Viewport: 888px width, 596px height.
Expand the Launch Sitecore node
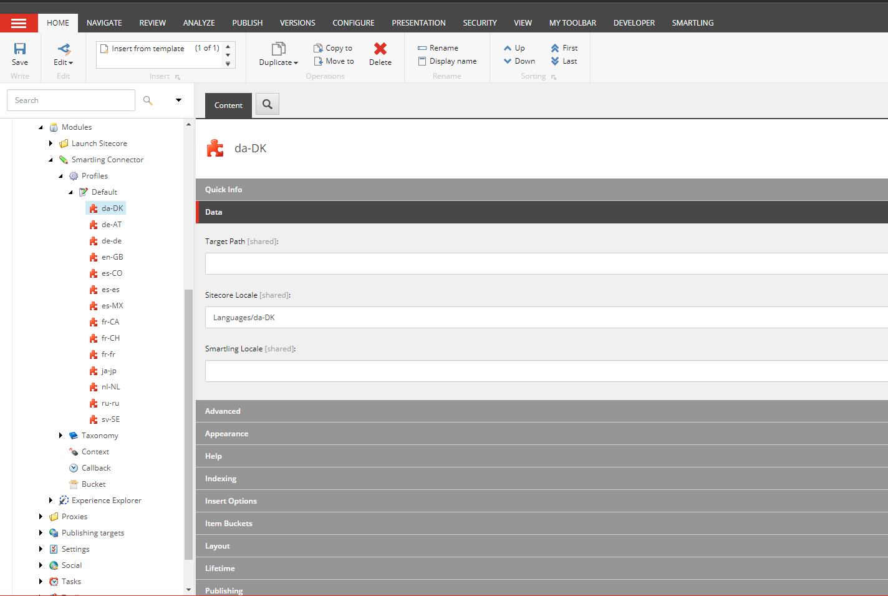(x=51, y=144)
